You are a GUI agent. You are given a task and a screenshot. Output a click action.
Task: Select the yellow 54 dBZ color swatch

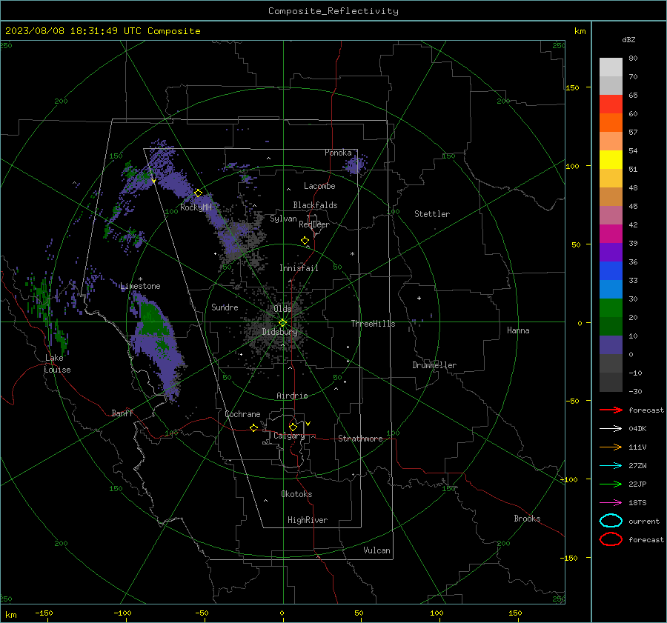click(611, 160)
